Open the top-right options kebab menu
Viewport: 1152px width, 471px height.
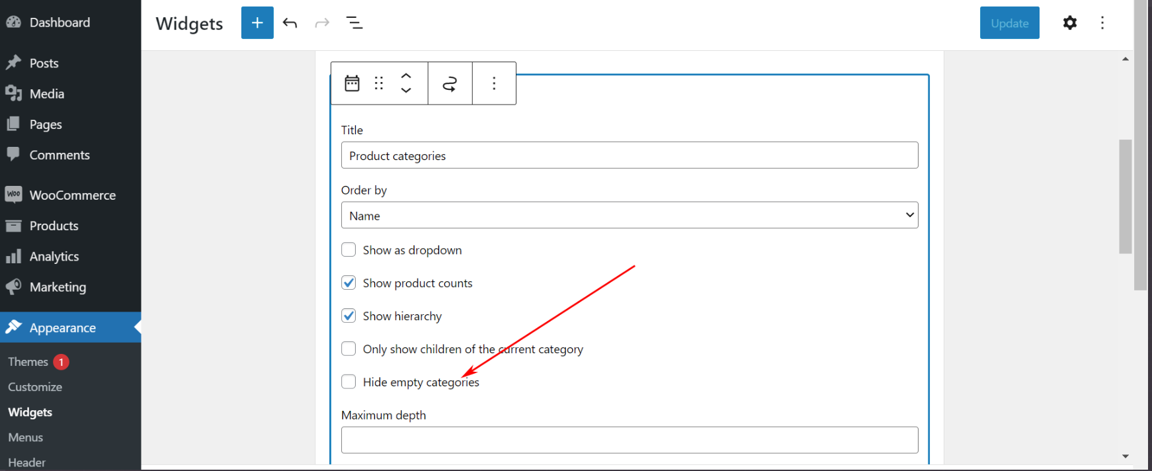coord(1102,23)
